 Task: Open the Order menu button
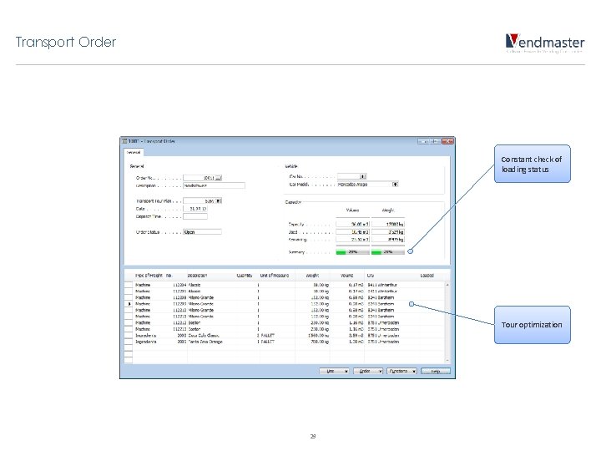click(x=368, y=371)
